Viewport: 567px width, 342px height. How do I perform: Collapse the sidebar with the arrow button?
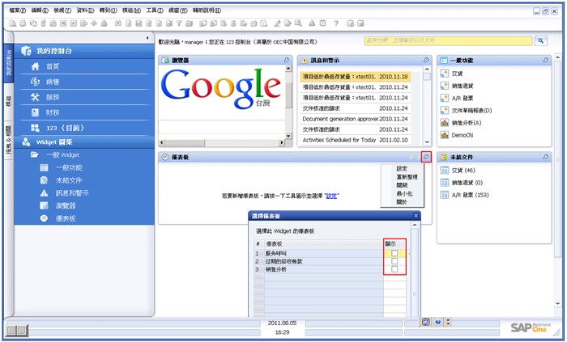pos(147,37)
